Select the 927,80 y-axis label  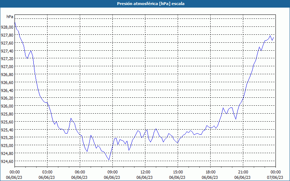coord(7,35)
